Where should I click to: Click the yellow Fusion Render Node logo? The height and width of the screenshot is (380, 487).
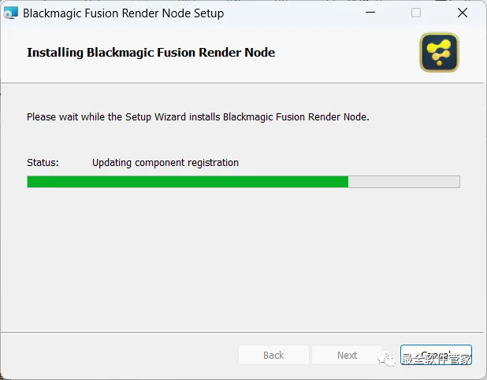coord(440,53)
